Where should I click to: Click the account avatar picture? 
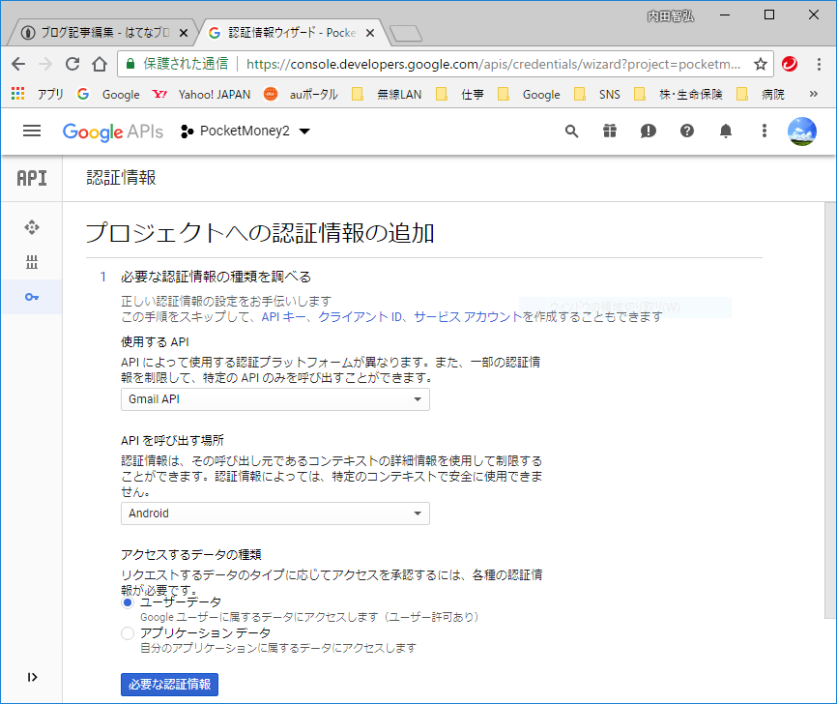(x=802, y=132)
